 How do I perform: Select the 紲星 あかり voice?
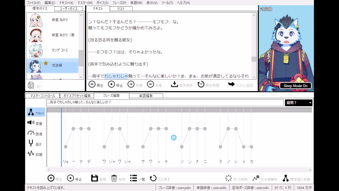coord(53,20)
